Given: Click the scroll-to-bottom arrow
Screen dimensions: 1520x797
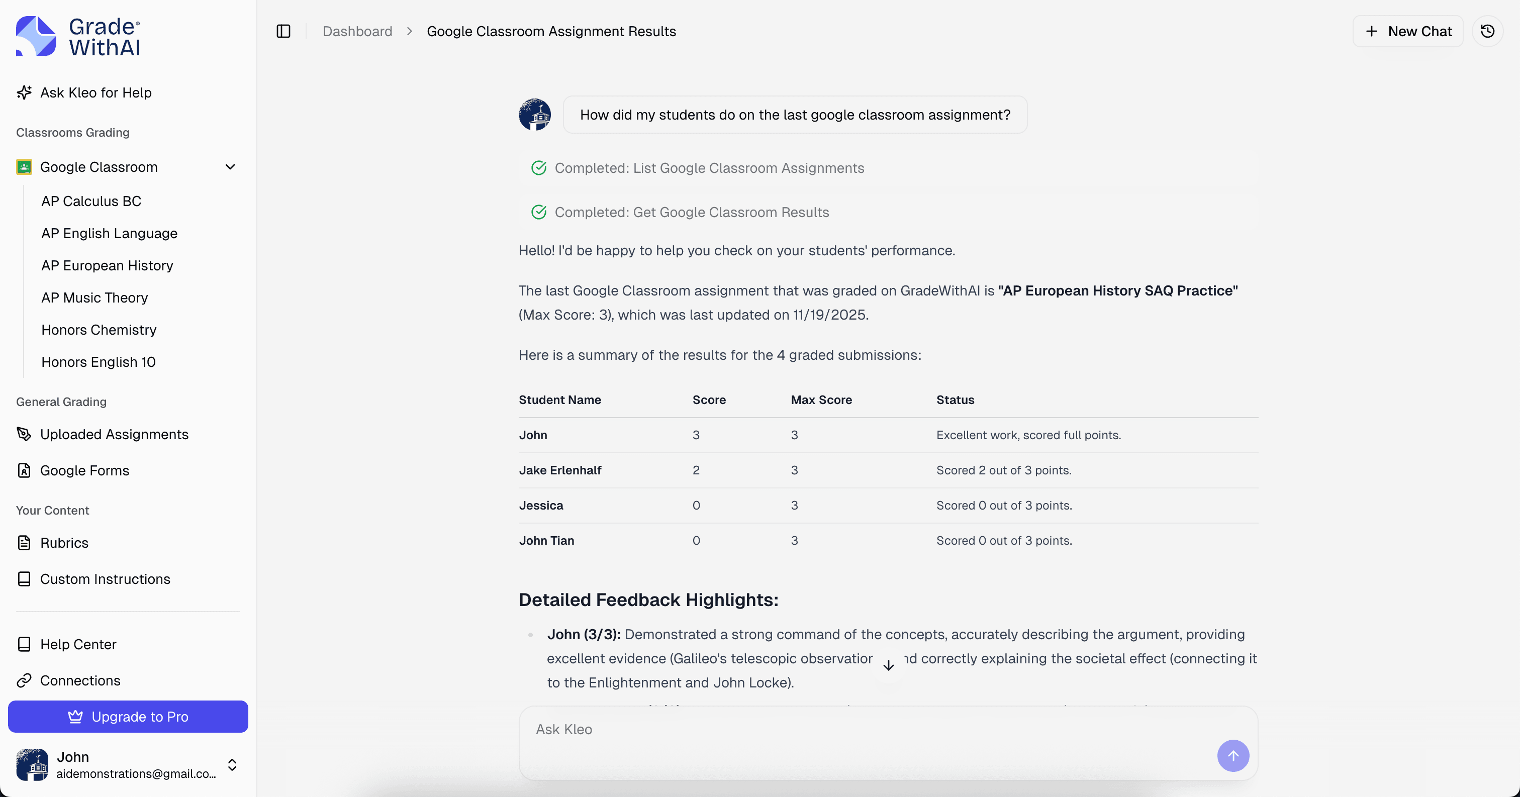Looking at the screenshot, I should (888, 665).
